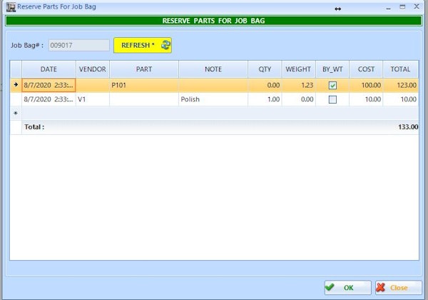The image size is (428, 300).
Task: Click the new row asterisk indicator
Action: (15, 113)
